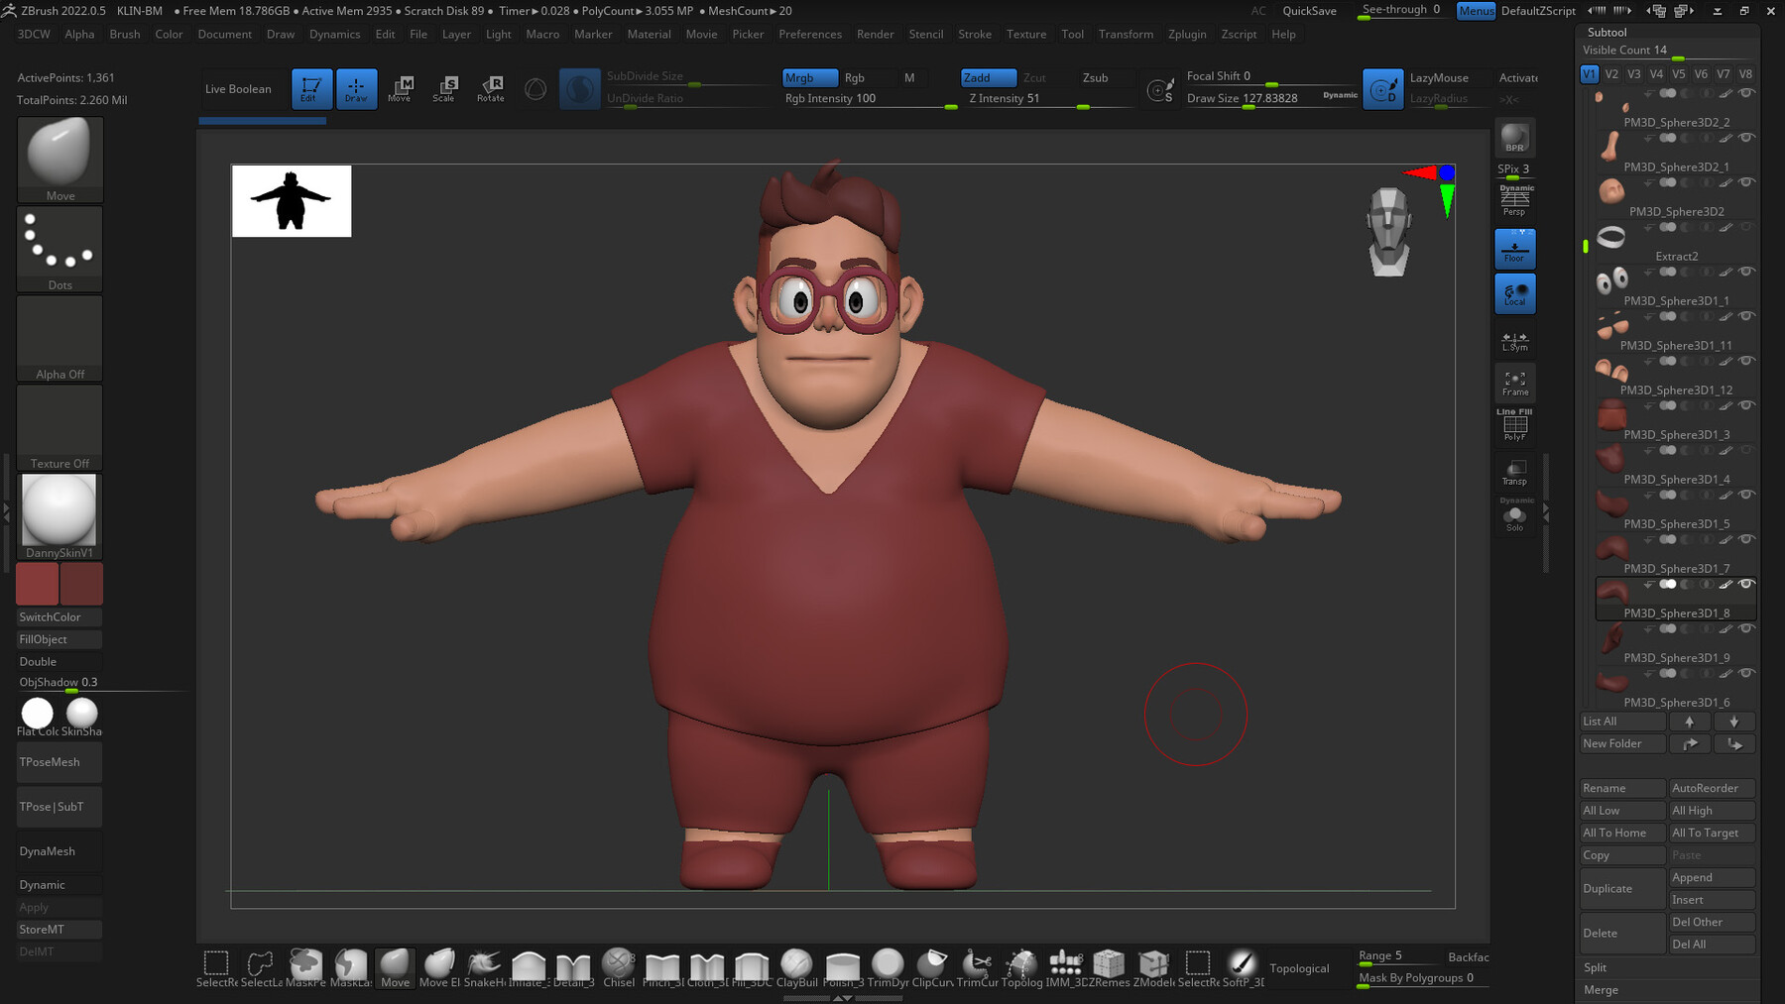Toggle PolyF line fill display

coord(1514,426)
